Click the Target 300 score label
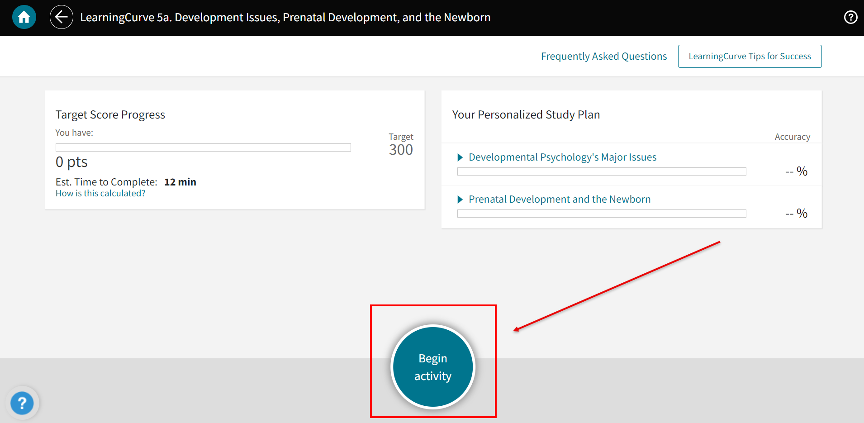This screenshot has height=423, width=864. pyautogui.click(x=400, y=144)
